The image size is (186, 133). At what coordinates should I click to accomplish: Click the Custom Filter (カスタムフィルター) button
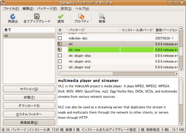[29, 114]
